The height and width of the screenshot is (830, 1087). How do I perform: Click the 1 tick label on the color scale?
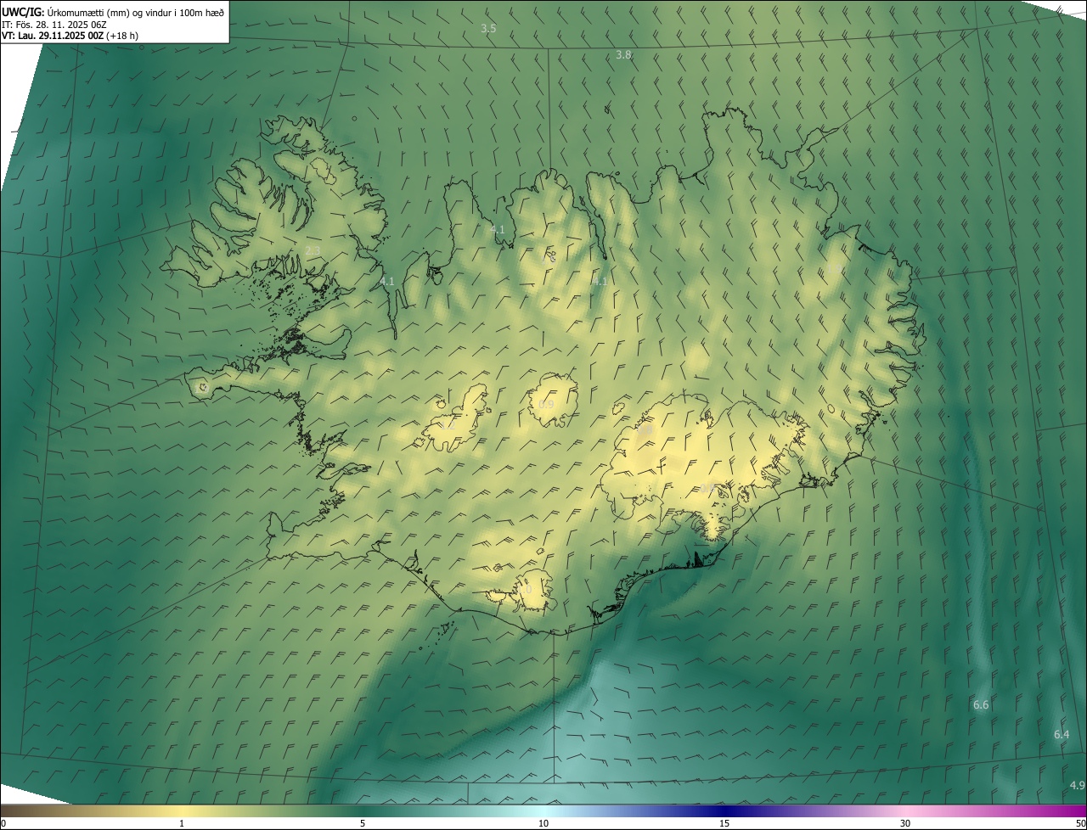click(x=182, y=823)
